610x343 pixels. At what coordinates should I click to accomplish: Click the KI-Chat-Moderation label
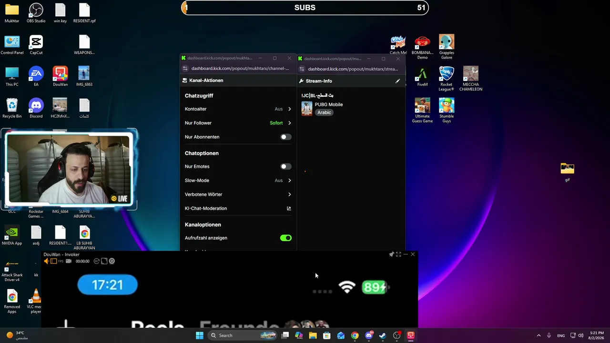click(x=206, y=208)
